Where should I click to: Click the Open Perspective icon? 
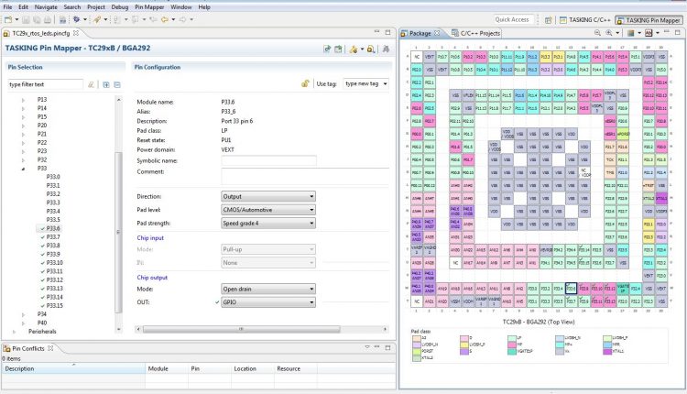[x=548, y=20]
